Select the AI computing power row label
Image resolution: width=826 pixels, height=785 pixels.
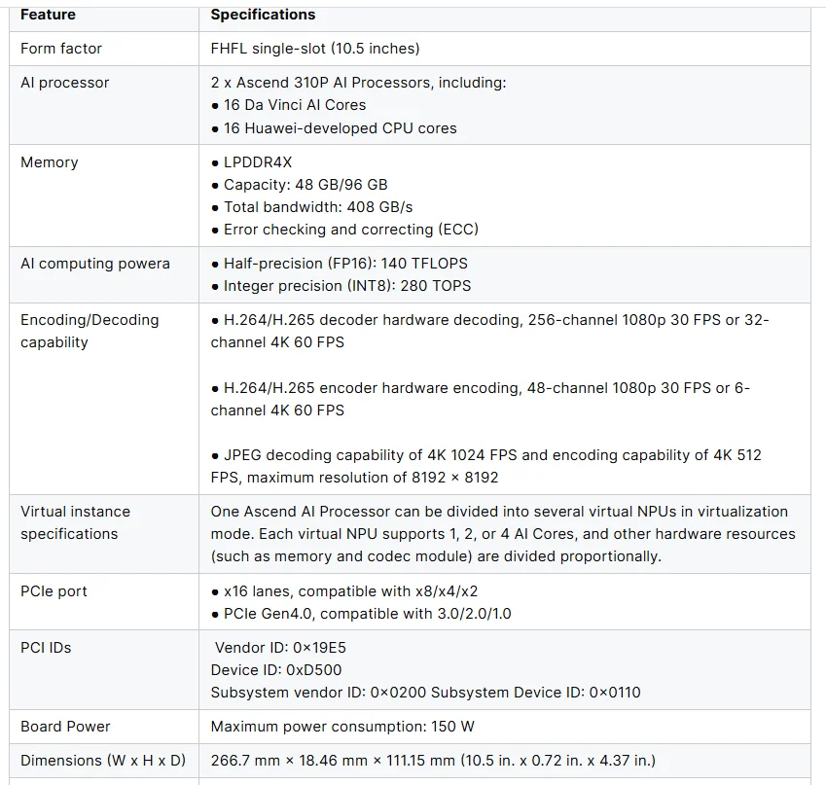[x=95, y=264]
